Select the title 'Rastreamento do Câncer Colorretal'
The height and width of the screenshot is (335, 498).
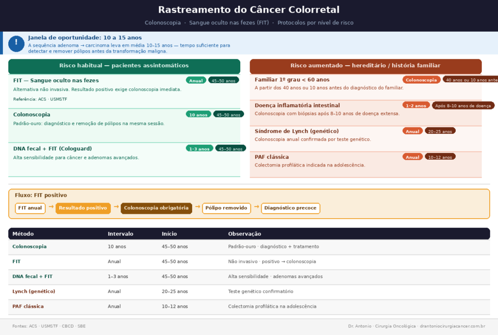coord(249,10)
